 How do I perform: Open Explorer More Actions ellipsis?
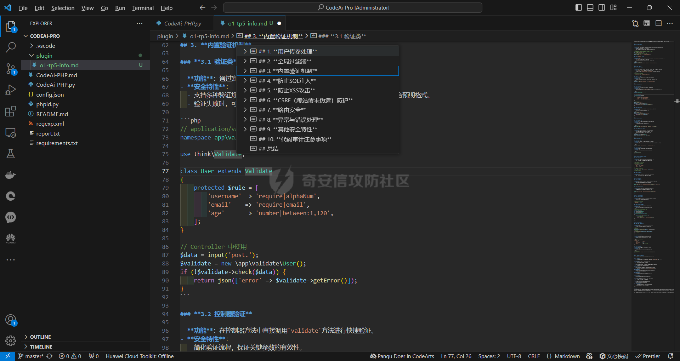pos(140,23)
